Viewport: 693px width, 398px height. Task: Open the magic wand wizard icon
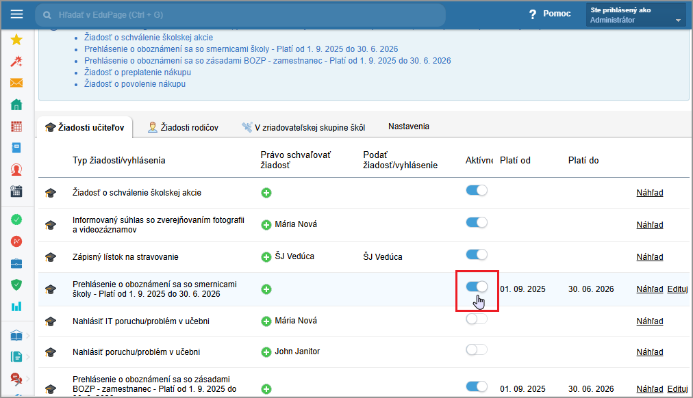(x=16, y=62)
